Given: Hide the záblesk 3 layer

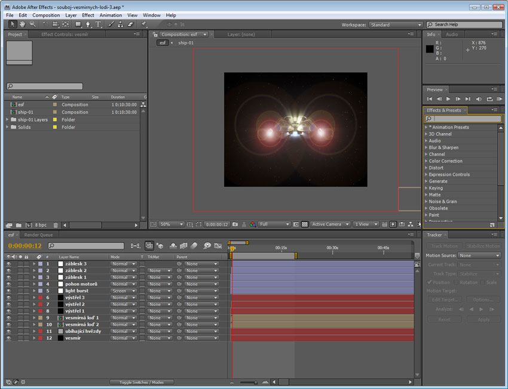Looking at the screenshot, I should (x=9, y=264).
